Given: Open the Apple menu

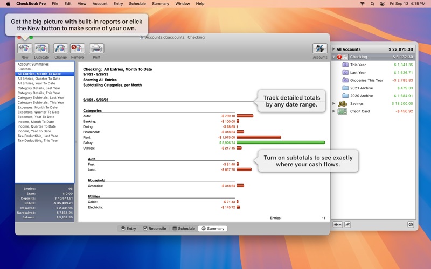Looking at the screenshot, I should [8, 4].
